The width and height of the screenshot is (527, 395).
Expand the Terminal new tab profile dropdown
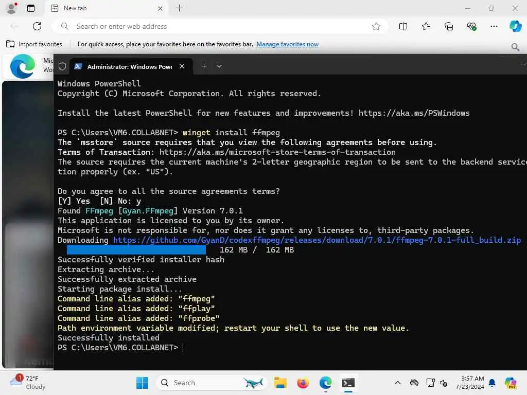click(x=219, y=66)
